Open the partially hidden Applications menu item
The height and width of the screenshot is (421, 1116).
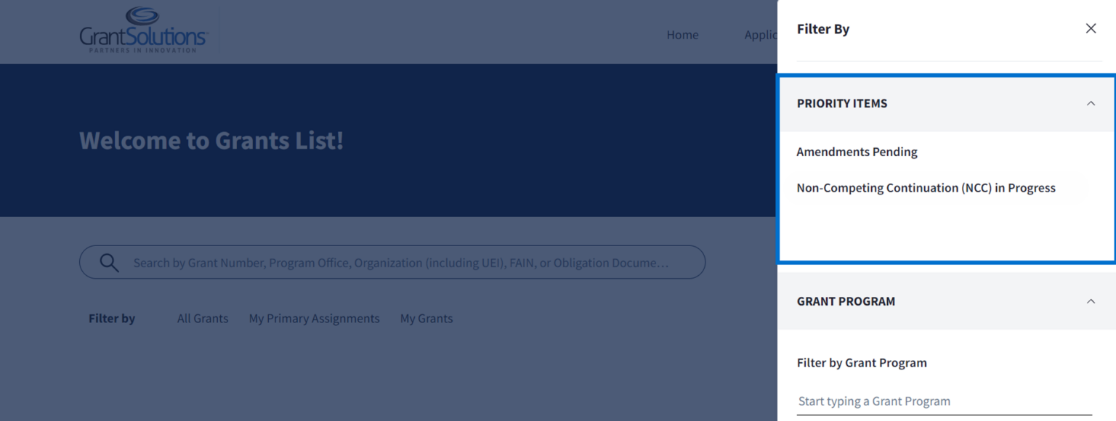(760, 35)
